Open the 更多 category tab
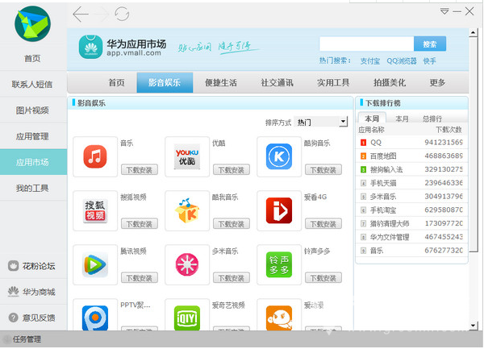The image size is (484, 349). tap(437, 83)
